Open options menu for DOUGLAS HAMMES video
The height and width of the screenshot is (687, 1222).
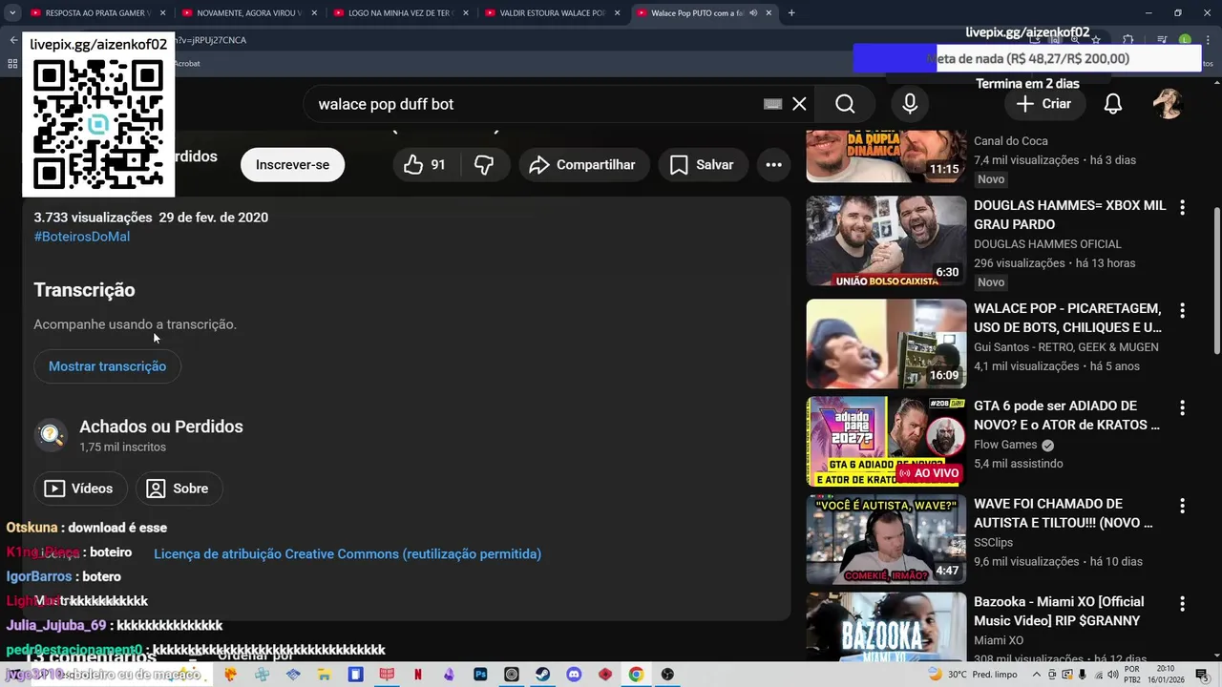point(1182,207)
